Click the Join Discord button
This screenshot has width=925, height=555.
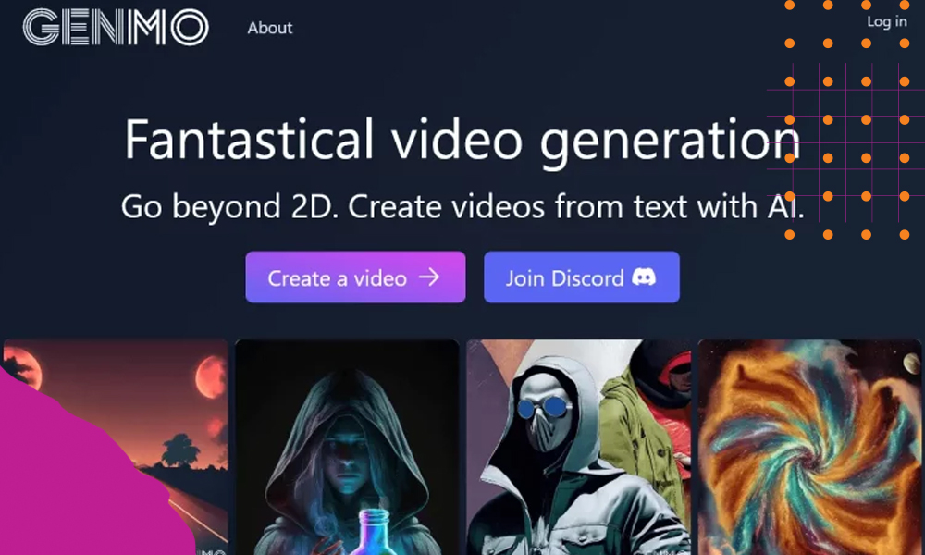(582, 277)
